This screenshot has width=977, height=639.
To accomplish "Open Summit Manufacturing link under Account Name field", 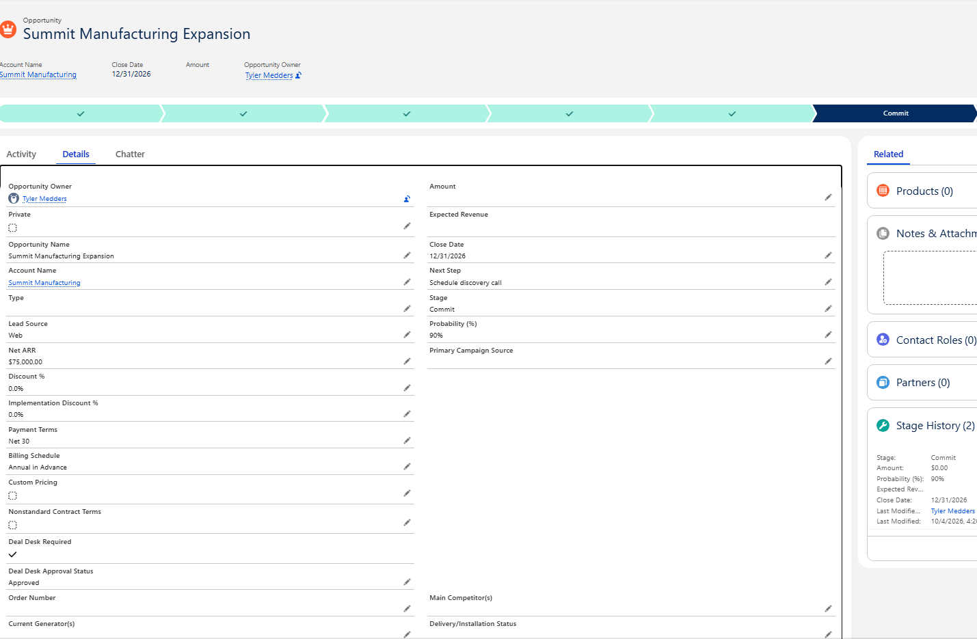I will click(x=44, y=282).
